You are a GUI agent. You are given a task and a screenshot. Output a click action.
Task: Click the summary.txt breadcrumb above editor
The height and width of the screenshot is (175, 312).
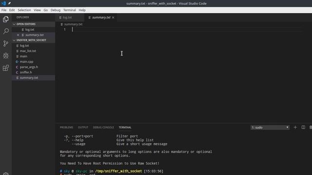coord(73,24)
